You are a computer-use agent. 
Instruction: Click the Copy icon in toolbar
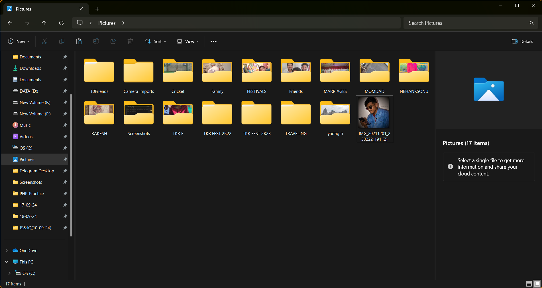pyautogui.click(x=62, y=41)
